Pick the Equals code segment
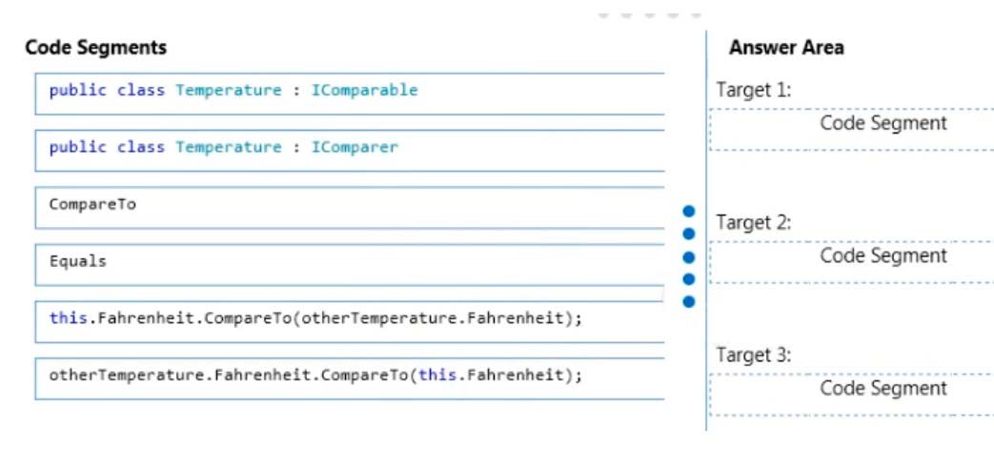994x452 pixels. tap(350, 265)
